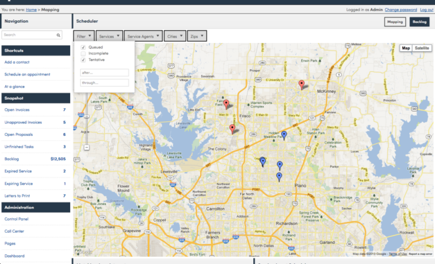Viewport: 435px width, 264px height.
Task: Open the Schedule an appointment shortcut
Action: (27, 74)
